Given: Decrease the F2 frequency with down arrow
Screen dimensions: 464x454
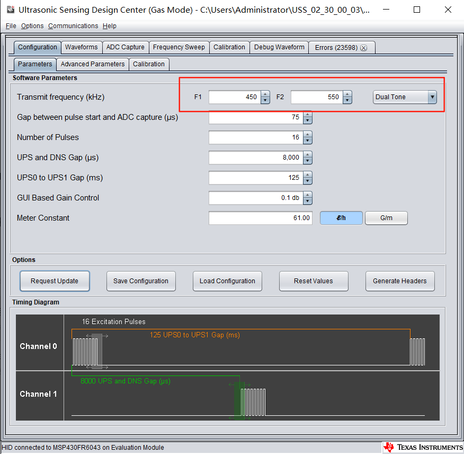Looking at the screenshot, I should coord(347,100).
